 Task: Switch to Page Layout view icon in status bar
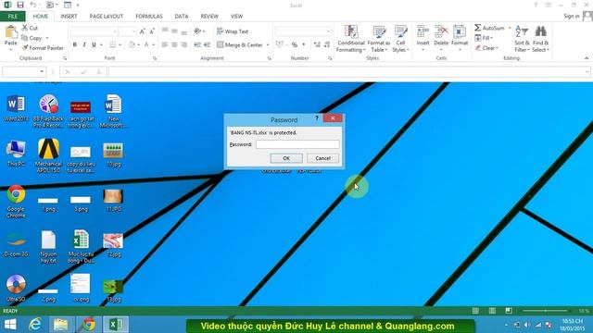point(492,311)
